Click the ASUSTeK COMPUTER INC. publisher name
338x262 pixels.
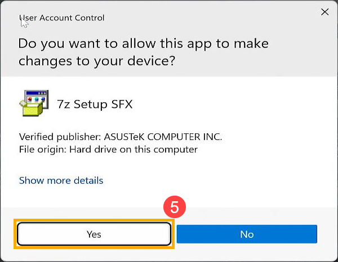pyautogui.click(x=163, y=137)
